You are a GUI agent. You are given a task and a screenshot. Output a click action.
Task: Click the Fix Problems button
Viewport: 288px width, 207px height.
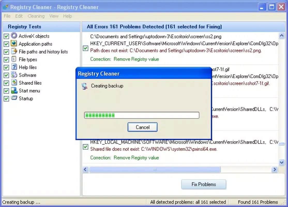204,184
